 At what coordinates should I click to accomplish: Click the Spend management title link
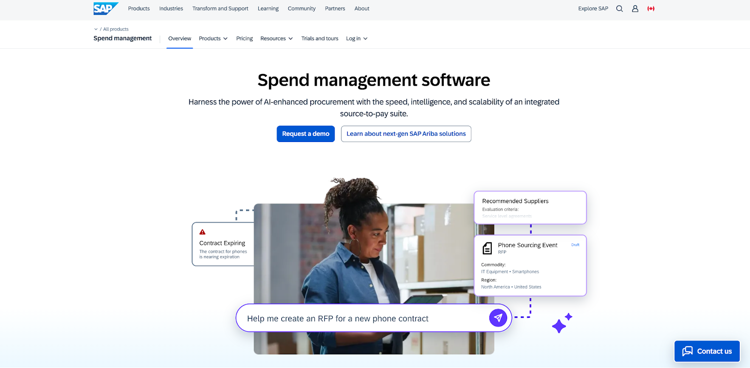122,38
